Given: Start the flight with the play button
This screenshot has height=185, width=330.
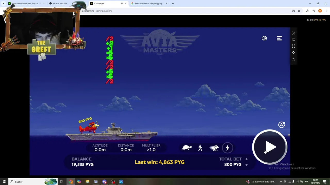Looking at the screenshot, I should [270, 147].
